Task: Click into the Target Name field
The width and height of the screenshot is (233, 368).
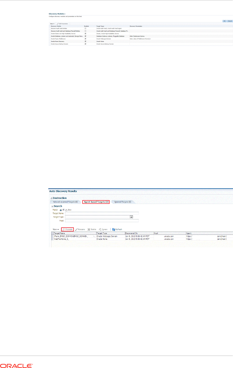Action: click(x=102, y=213)
